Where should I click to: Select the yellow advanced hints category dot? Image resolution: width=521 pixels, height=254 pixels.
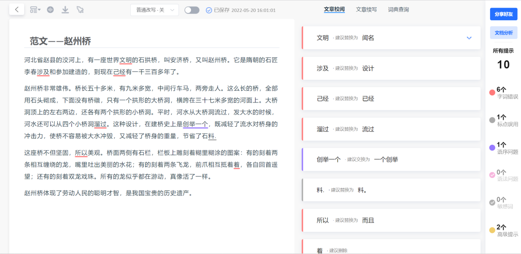492,230
